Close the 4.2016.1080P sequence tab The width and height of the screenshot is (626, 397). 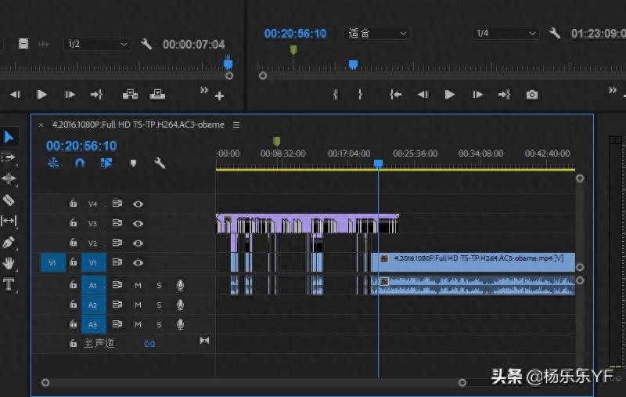pos(41,125)
